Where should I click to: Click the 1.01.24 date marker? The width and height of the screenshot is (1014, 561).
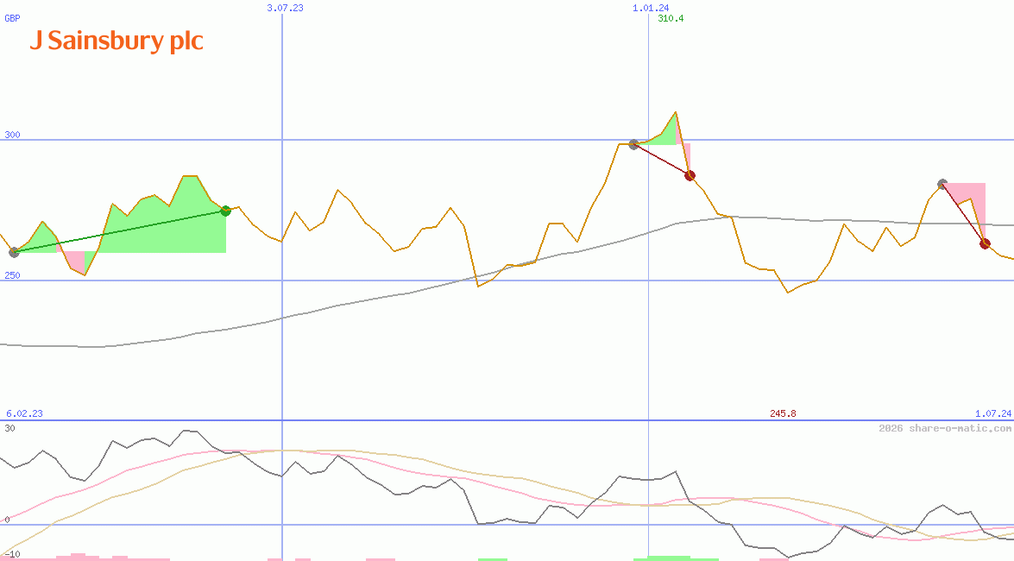[650, 8]
